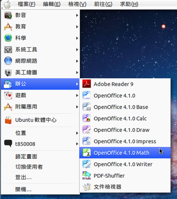Choose 登出... to log out

(23, 177)
